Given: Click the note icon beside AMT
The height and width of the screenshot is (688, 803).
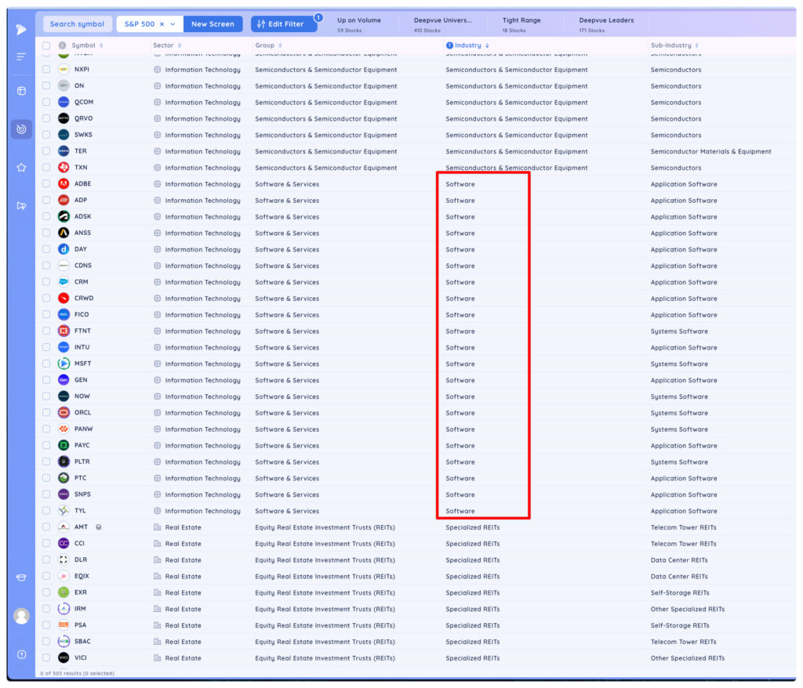Looking at the screenshot, I should tap(99, 527).
